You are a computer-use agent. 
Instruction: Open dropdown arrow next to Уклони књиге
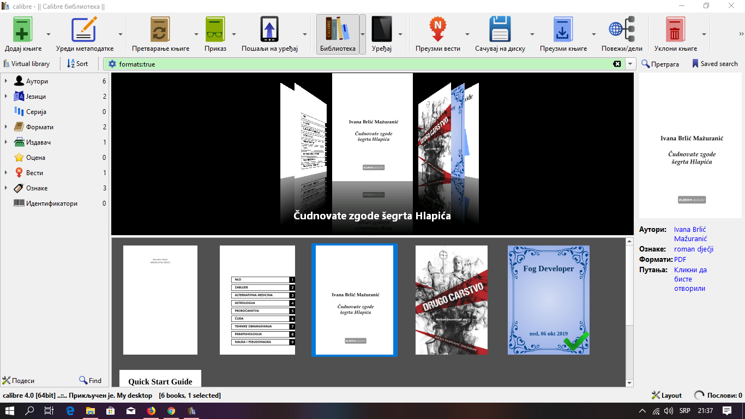click(x=704, y=34)
